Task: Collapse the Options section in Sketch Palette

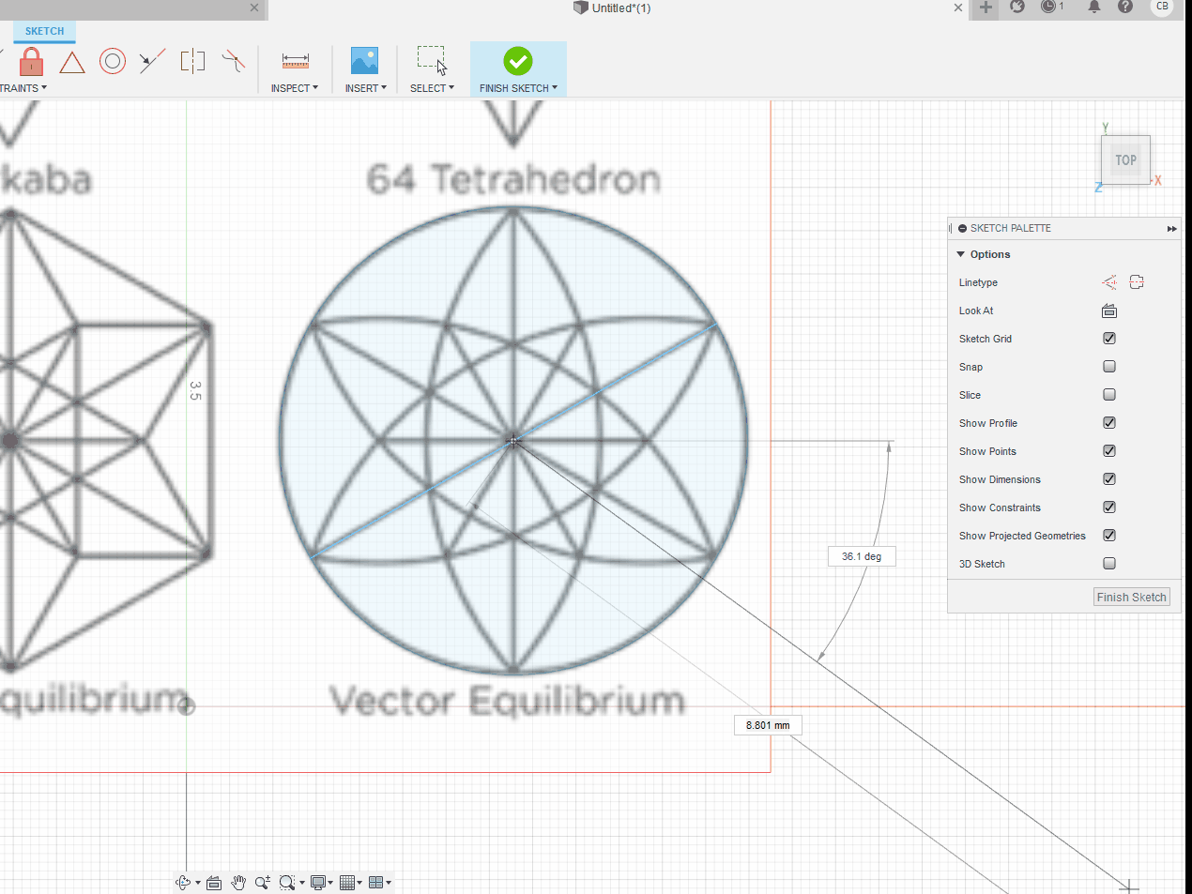Action: 959,253
